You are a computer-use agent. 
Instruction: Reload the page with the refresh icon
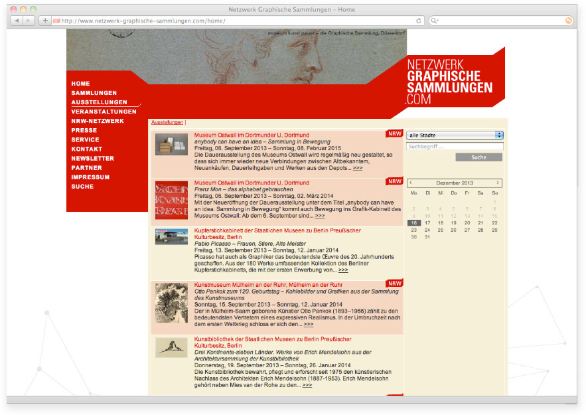click(x=419, y=21)
